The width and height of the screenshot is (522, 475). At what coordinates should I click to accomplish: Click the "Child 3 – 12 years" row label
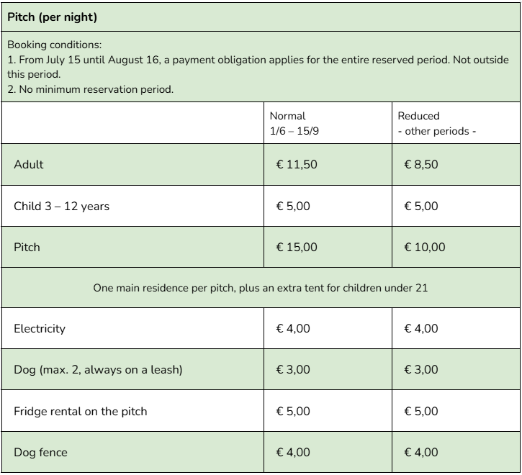coord(62,206)
